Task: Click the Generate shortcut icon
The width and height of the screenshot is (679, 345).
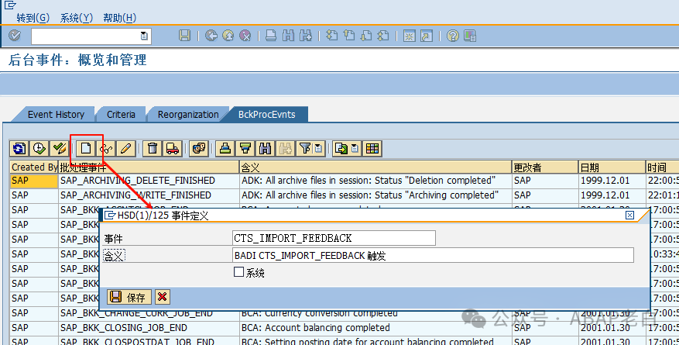Action: (427, 36)
